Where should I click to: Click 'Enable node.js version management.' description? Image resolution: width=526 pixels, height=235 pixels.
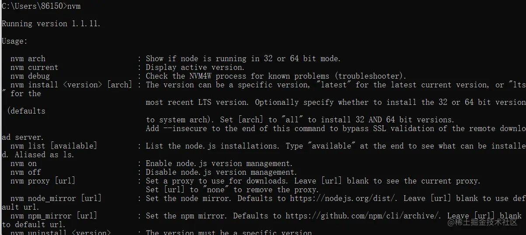pyautogui.click(x=219, y=163)
